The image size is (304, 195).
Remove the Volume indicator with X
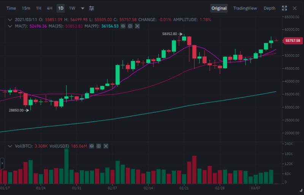click(106, 146)
